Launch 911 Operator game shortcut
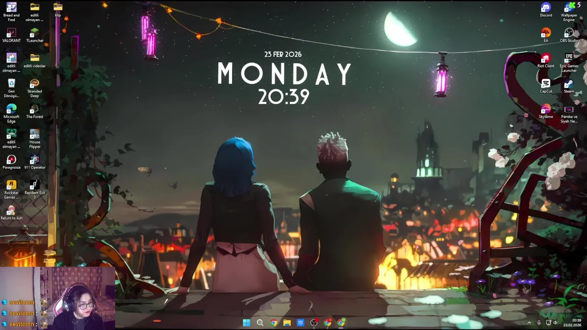Image resolution: width=587 pixels, height=330 pixels. (35, 162)
